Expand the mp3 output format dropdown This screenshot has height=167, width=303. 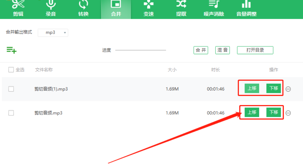[53, 32]
